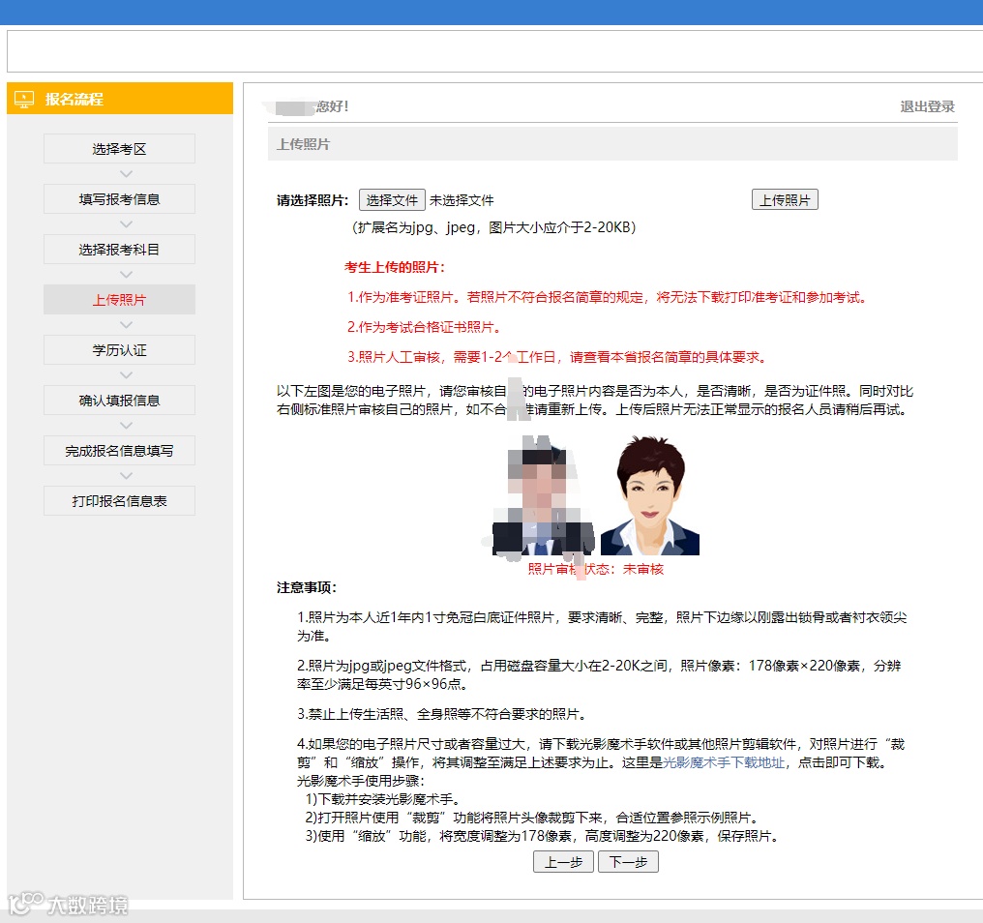Select the 选择考区 step
Screen dimensions: 983x923
click(x=119, y=149)
